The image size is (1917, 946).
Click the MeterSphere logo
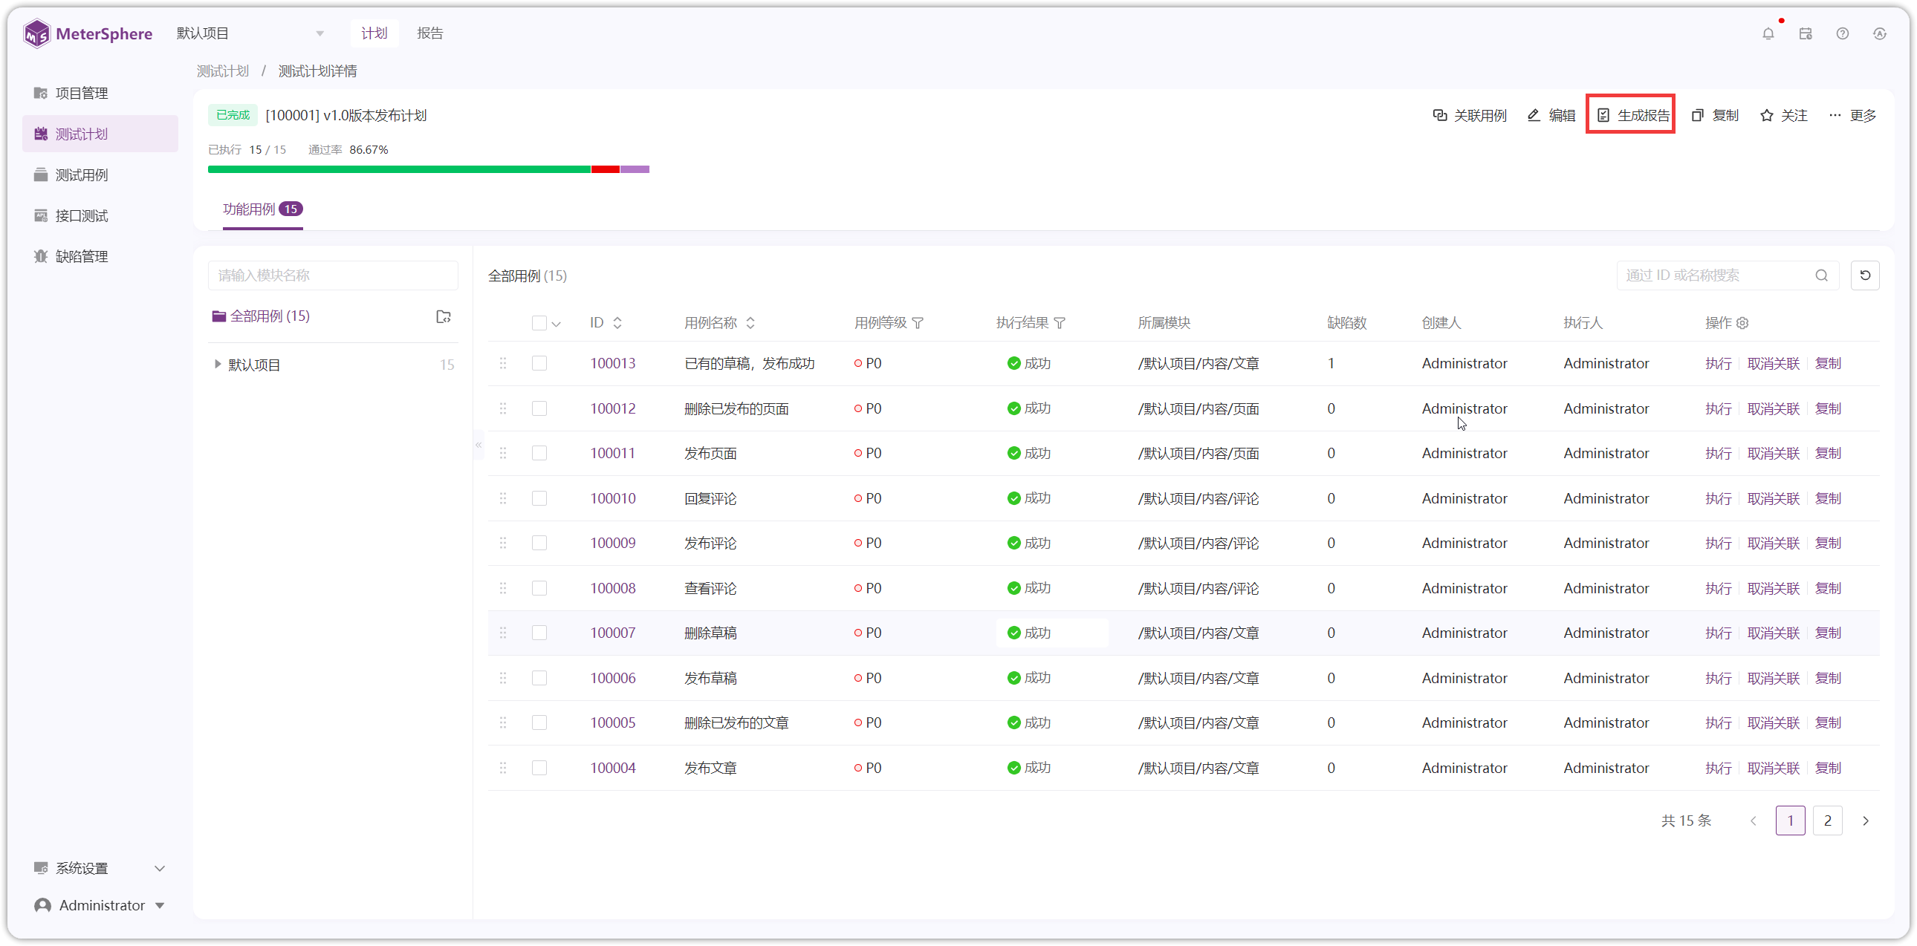click(x=88, y=33)
